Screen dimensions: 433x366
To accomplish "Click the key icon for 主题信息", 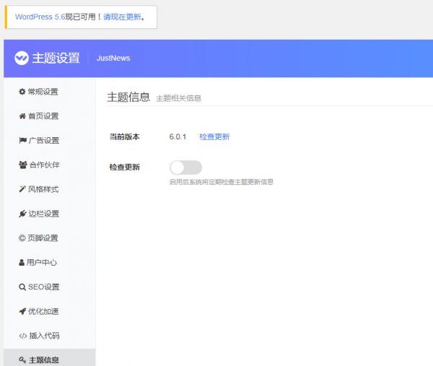I will coord(22,360).
